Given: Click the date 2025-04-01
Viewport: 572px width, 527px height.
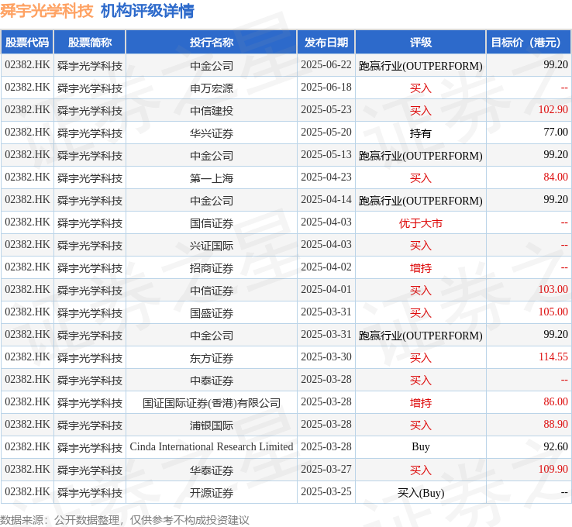Looking at the screenshot, I should (326, 289).
